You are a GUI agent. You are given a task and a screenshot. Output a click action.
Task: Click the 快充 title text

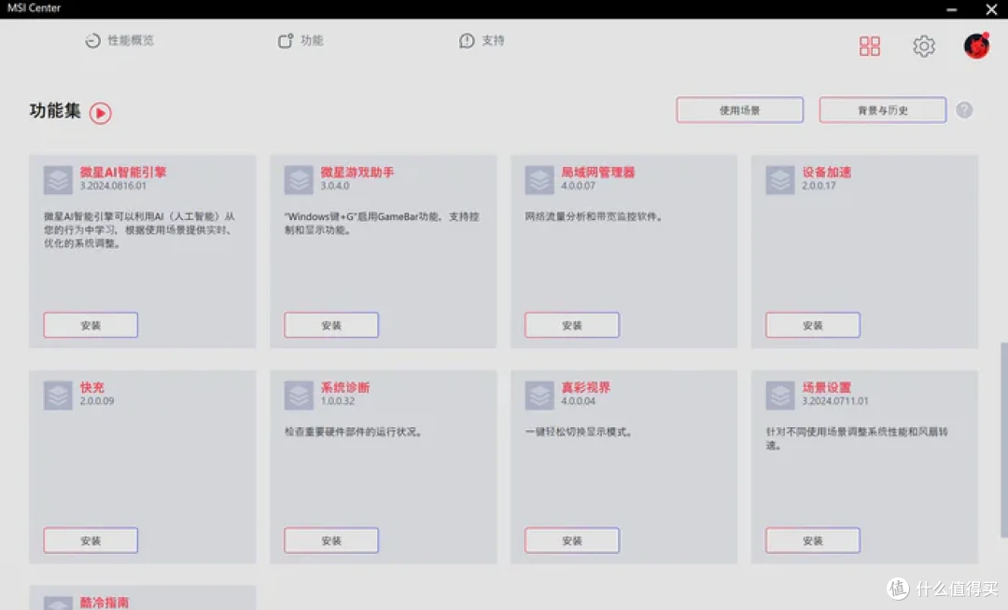point(91,387)
